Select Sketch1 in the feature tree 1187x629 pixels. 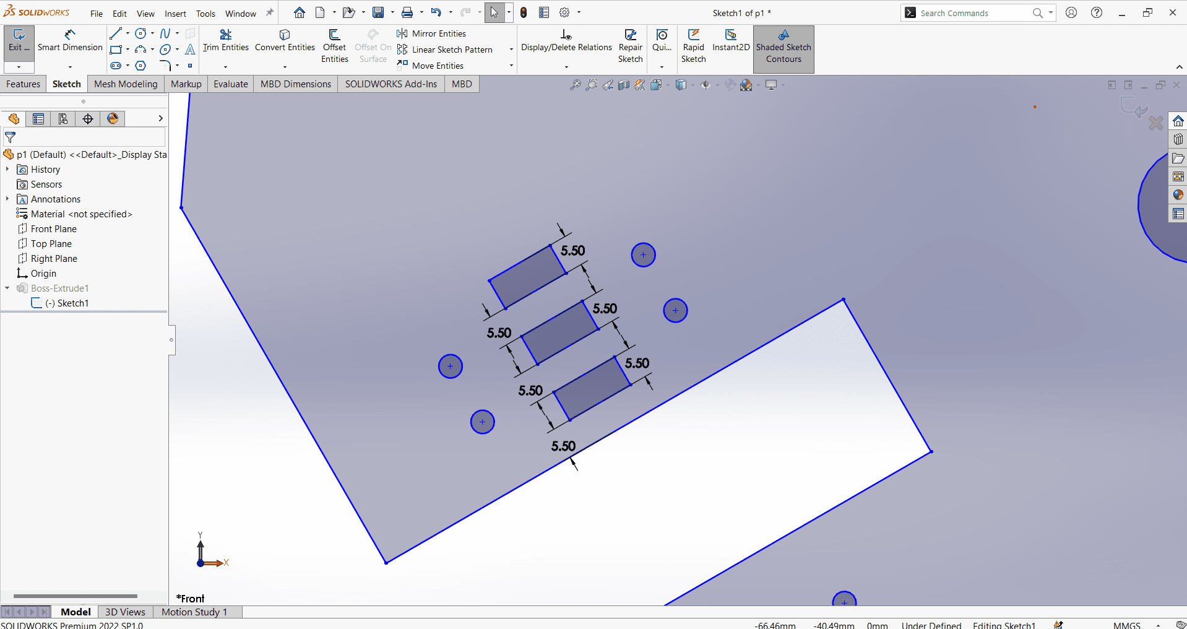pyautogui.click(x=60, y=303)
